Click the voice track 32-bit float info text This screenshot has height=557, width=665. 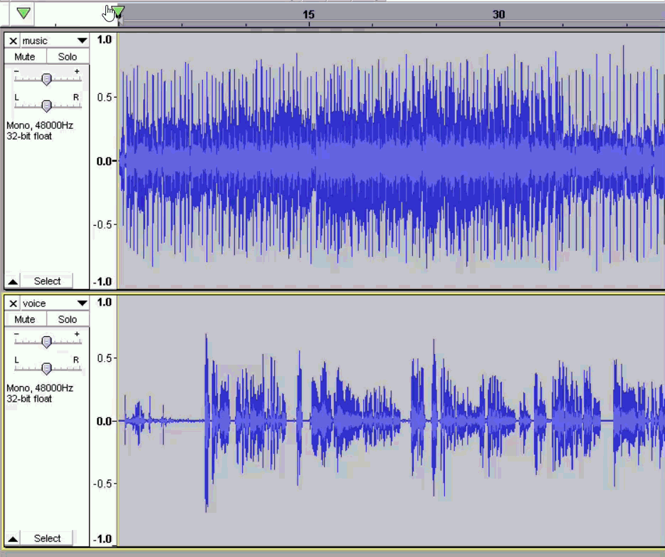tap(29, 399)
